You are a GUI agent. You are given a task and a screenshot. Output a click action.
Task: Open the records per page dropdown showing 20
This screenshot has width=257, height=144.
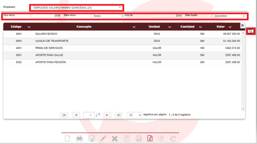click(134, 115)
